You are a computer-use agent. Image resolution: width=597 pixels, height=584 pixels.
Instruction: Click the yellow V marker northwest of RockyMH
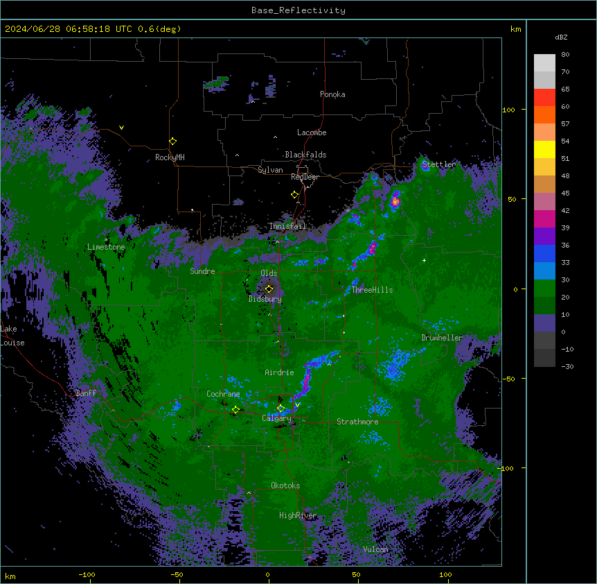[121, 128]
